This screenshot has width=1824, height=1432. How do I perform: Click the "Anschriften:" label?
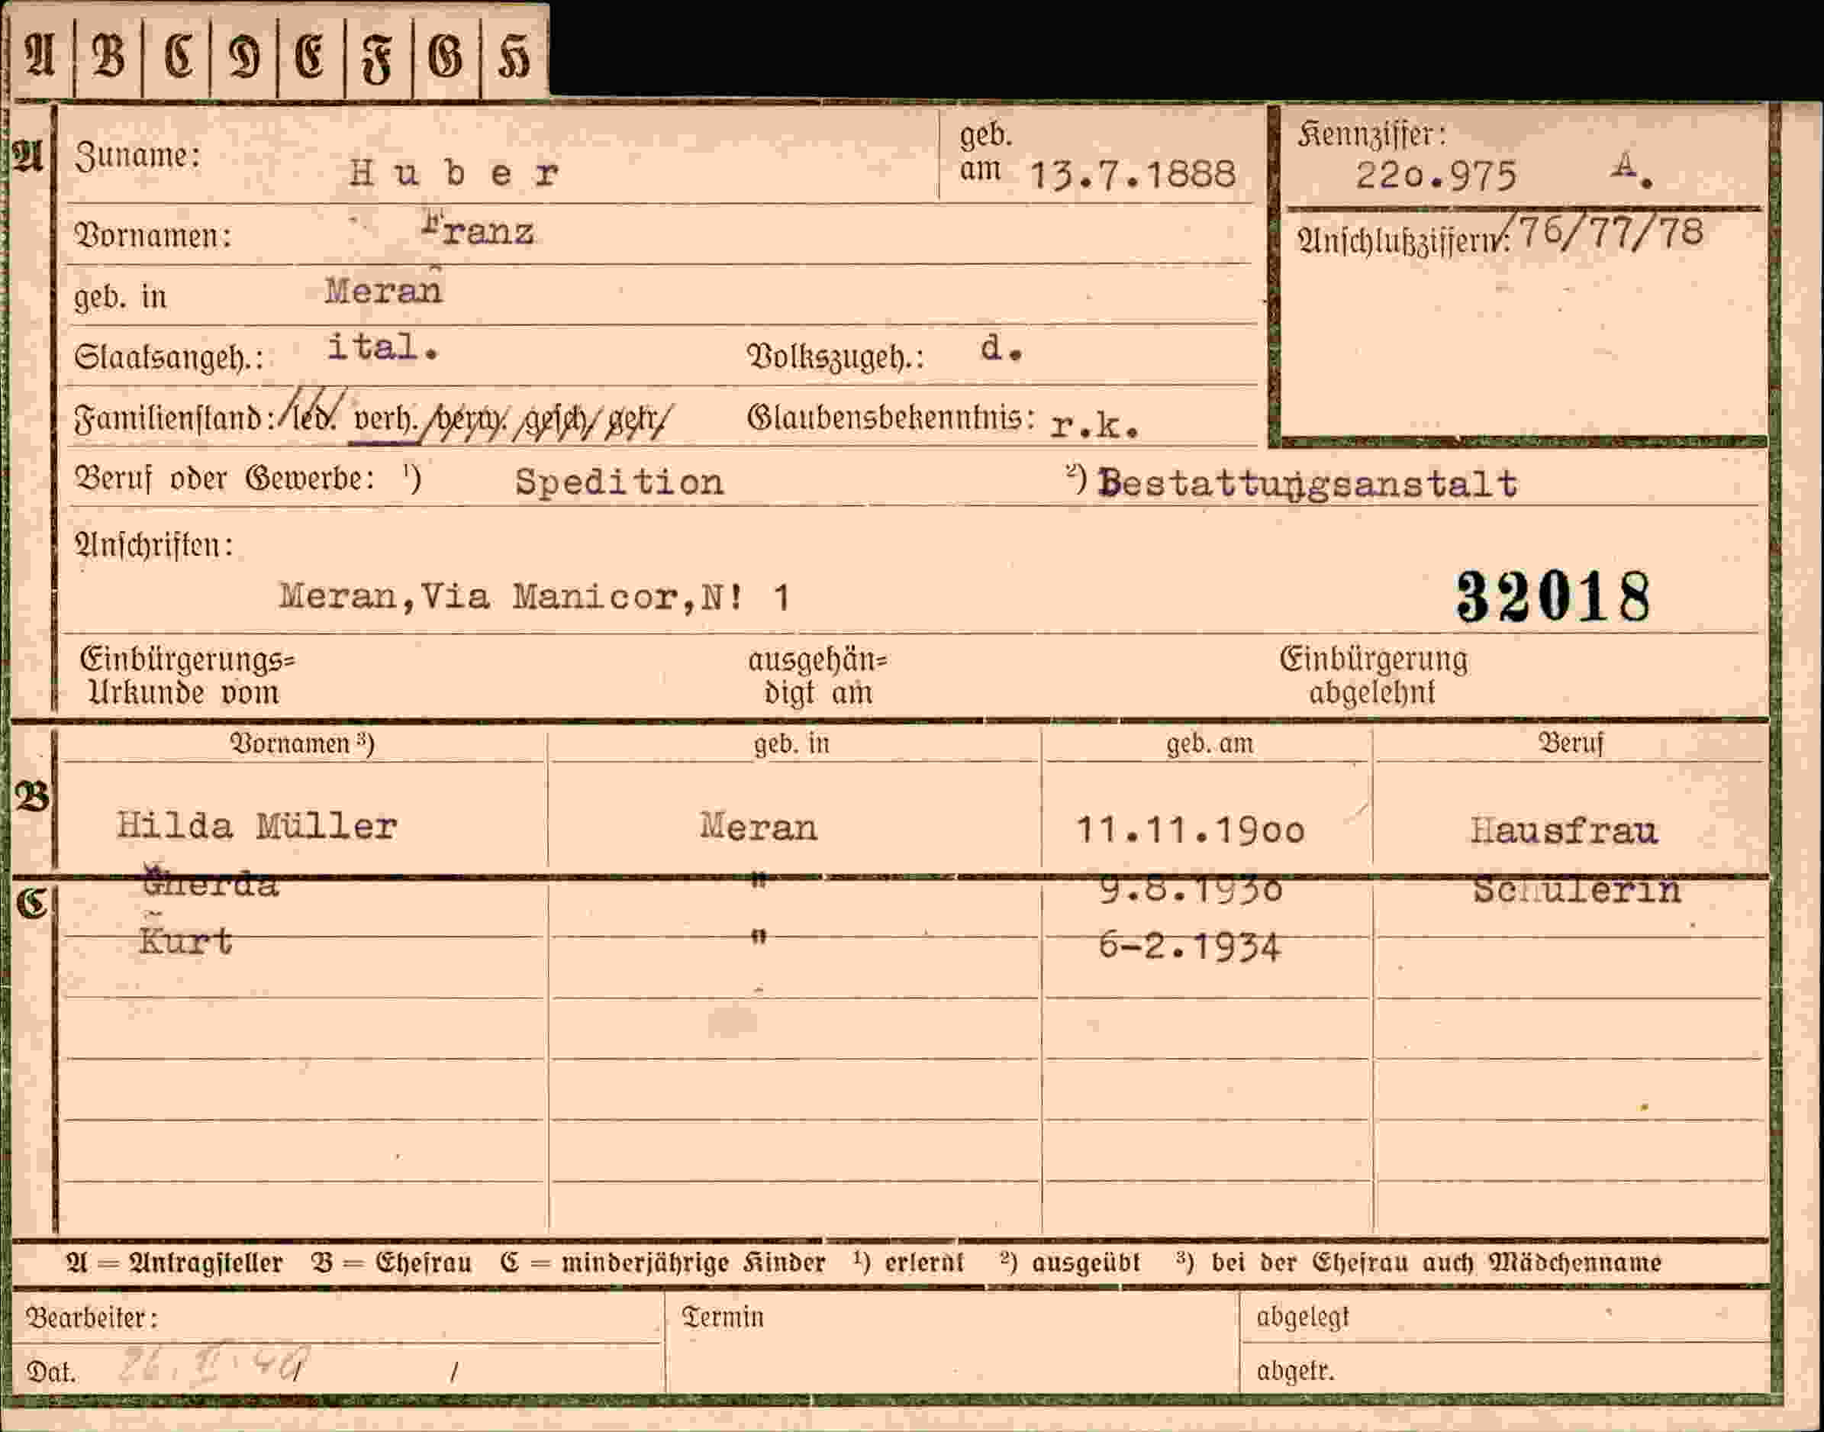pos(154,546)
